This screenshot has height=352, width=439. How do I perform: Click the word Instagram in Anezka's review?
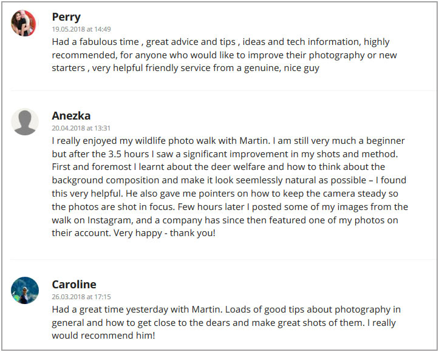(110, 220)
